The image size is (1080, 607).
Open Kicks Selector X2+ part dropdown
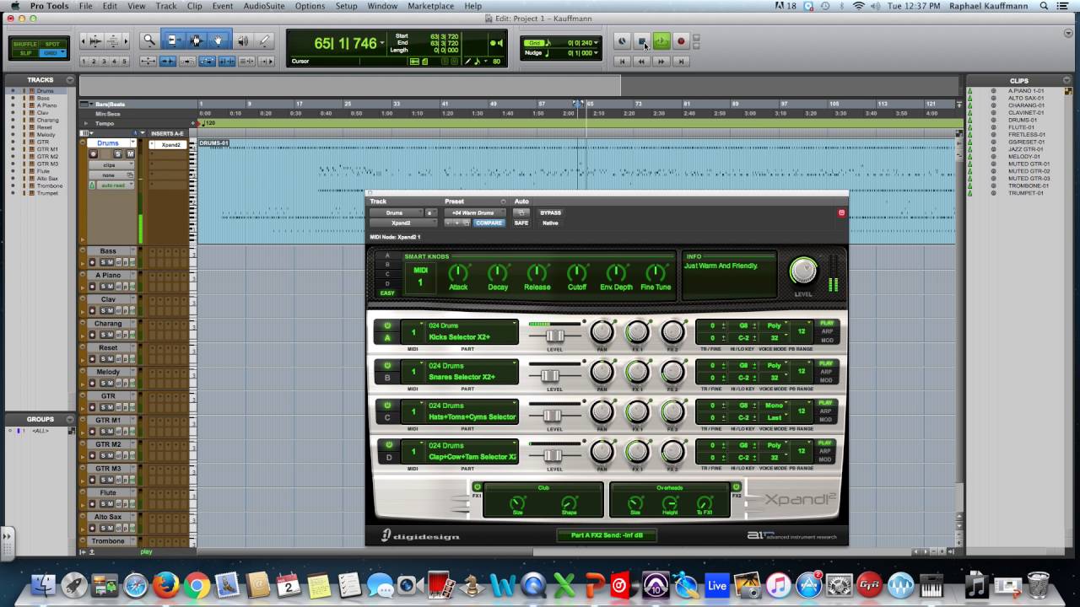pyautogui.click(x=472, y=331)
